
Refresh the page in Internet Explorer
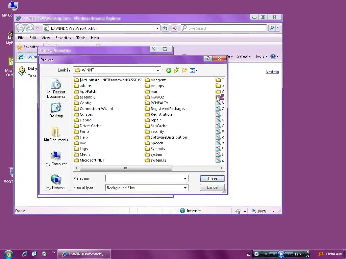[x=165, y=28]
